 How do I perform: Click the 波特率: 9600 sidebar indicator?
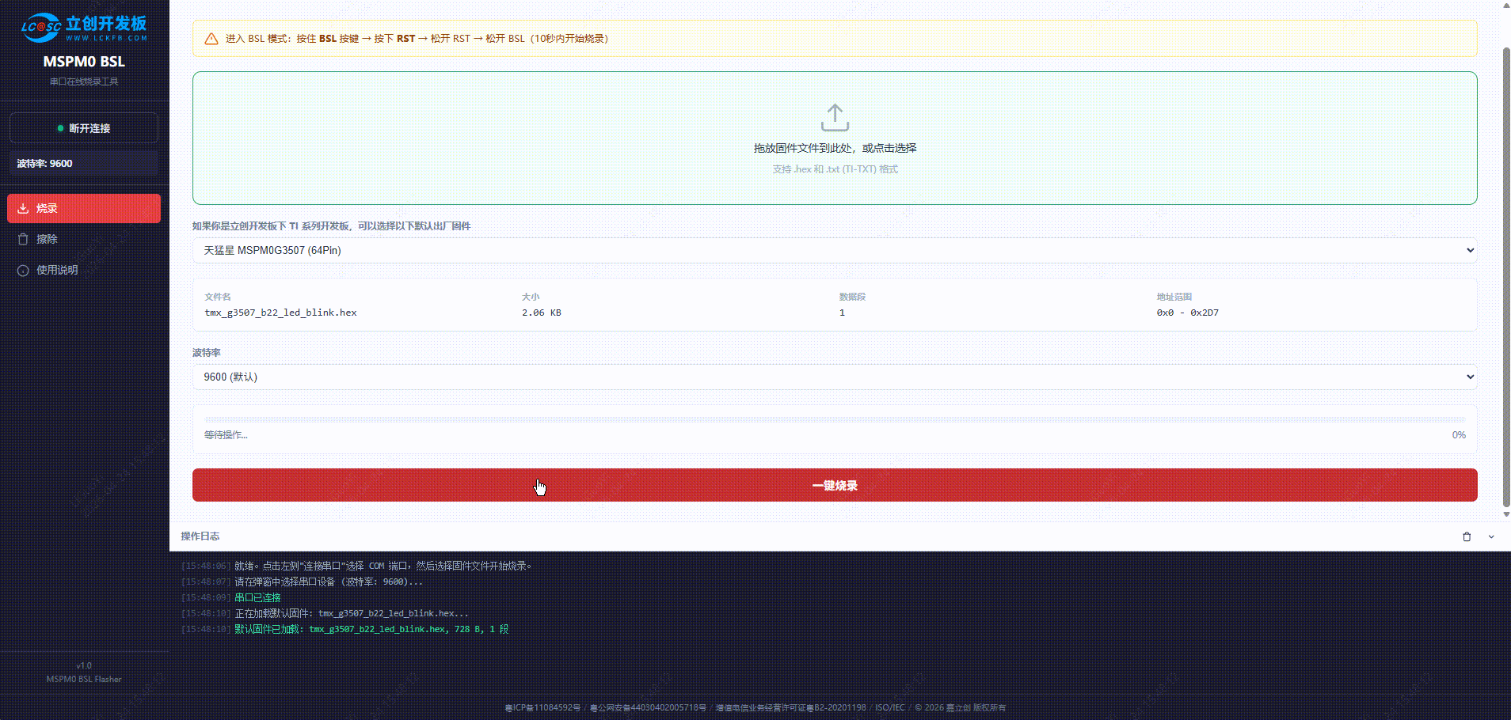coord(84,164)
